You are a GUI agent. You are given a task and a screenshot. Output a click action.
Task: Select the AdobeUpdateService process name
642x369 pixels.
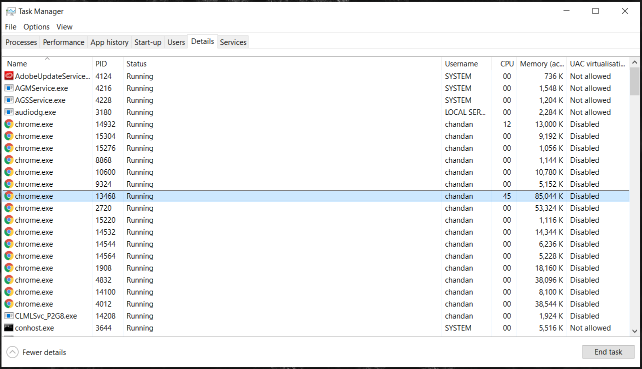(52, 76)
